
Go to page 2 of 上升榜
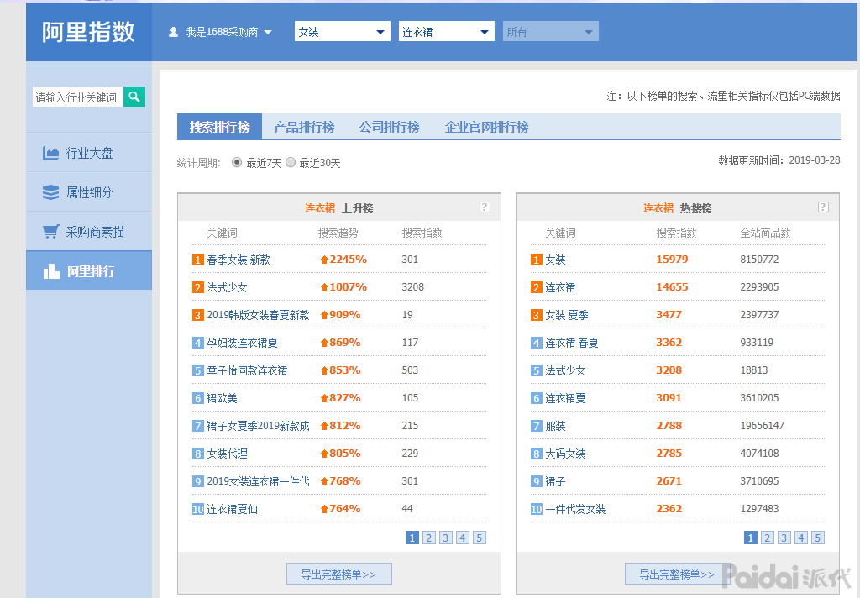(429, 538)
